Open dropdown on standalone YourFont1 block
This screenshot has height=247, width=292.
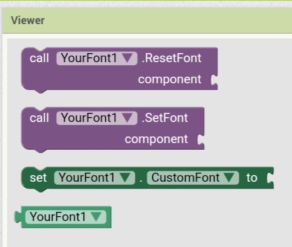(66, 217)
